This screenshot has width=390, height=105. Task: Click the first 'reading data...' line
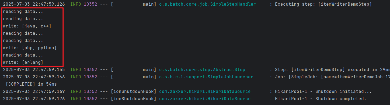click(x=23, y=12)
